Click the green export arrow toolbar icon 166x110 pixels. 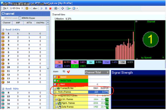coord(68,8)
